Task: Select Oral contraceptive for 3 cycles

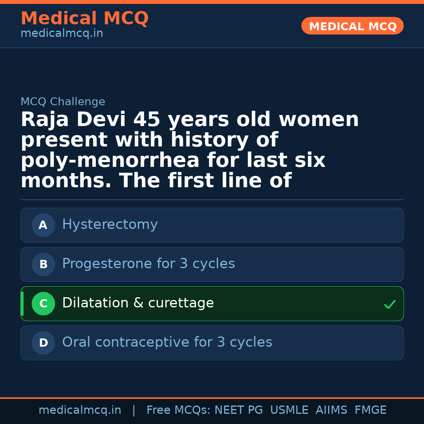Action: pos(167,342)
